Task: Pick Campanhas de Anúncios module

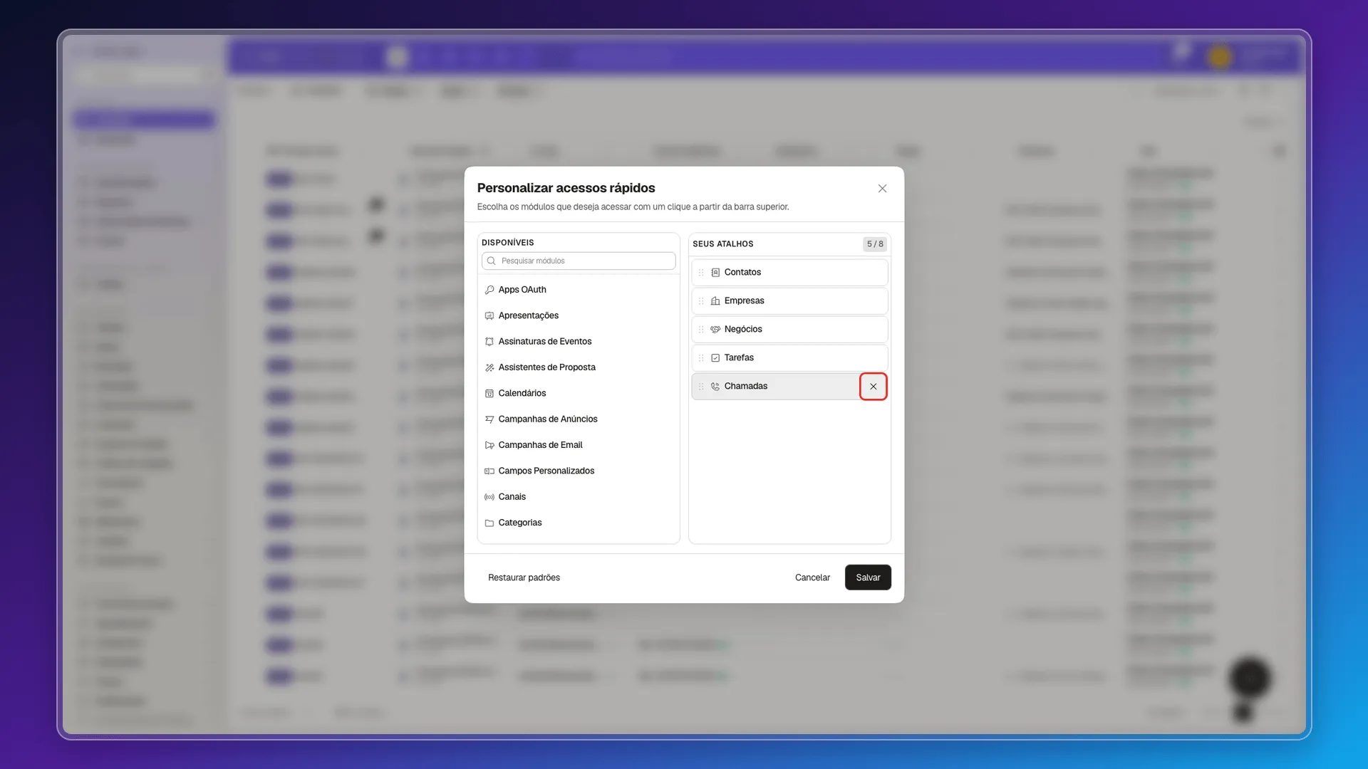Action: 579,419
